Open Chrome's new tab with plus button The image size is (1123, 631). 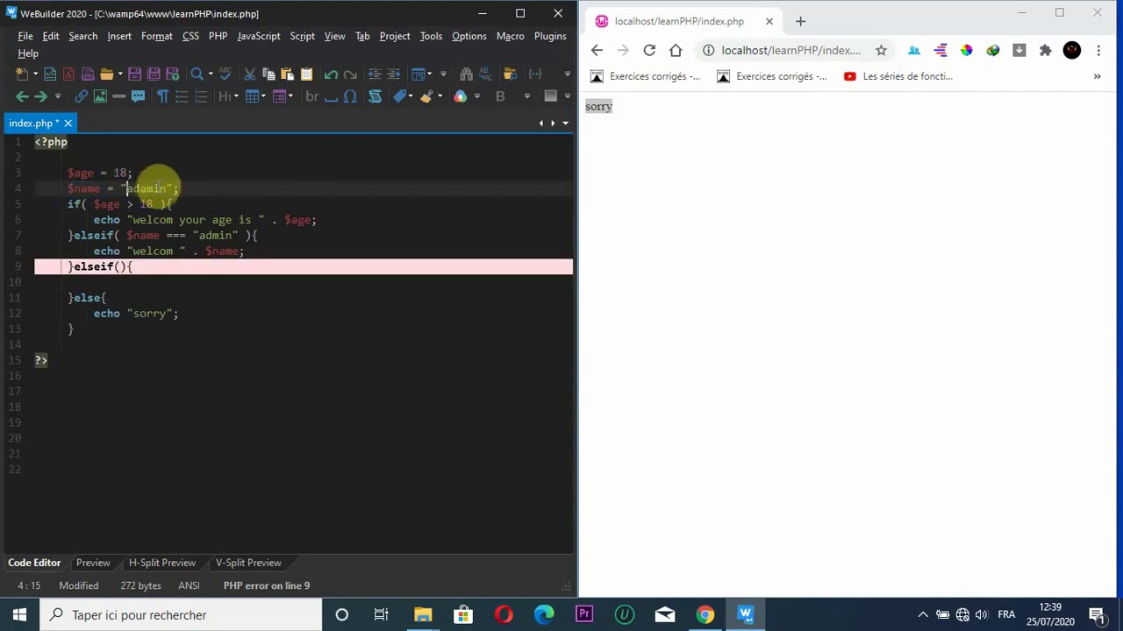[x=800, y=21]
